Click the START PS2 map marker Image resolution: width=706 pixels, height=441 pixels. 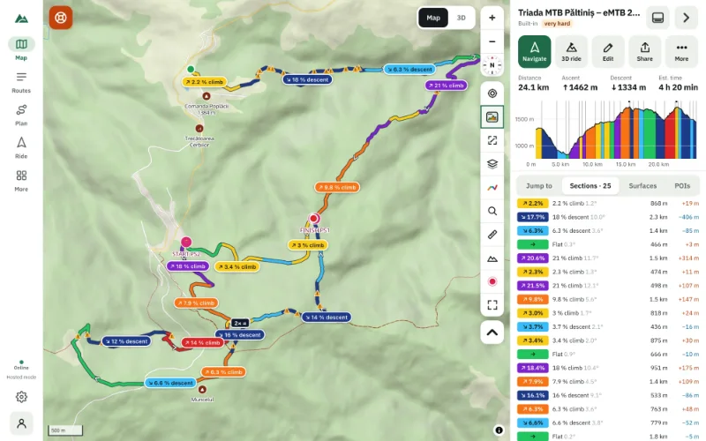(186, 242)
